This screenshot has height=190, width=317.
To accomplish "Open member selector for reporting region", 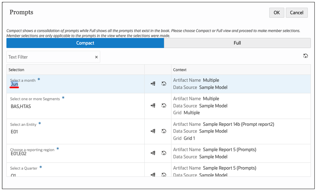I will coord(153,153).
